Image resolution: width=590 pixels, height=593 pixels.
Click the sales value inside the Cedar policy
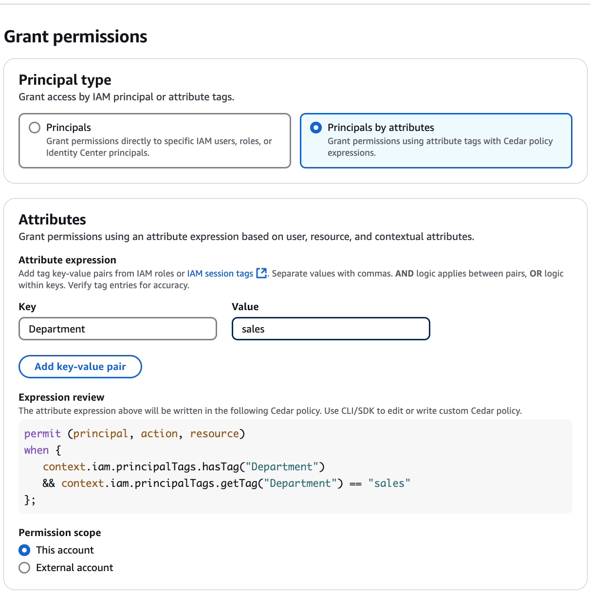[388, 483]
